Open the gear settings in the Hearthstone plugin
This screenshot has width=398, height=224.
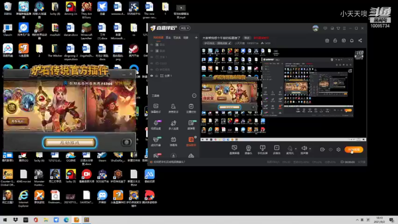[x=126, y=142]
